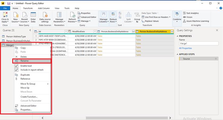
Task: Open Data source settings
Action: (x=45, y=15)
